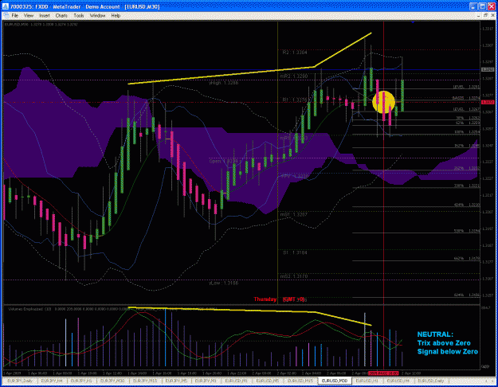
Task: Click the yLow : 1.3166 label
Action: [x=224, y=283]
